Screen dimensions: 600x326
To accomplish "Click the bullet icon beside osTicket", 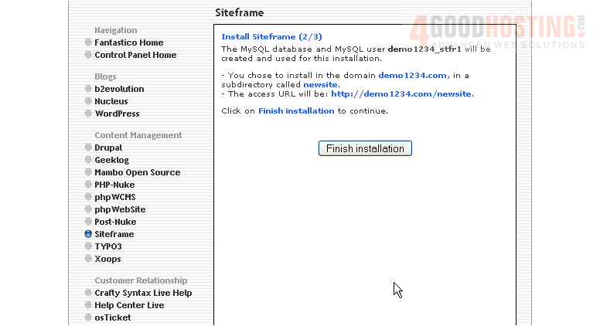I will [88, 318].
